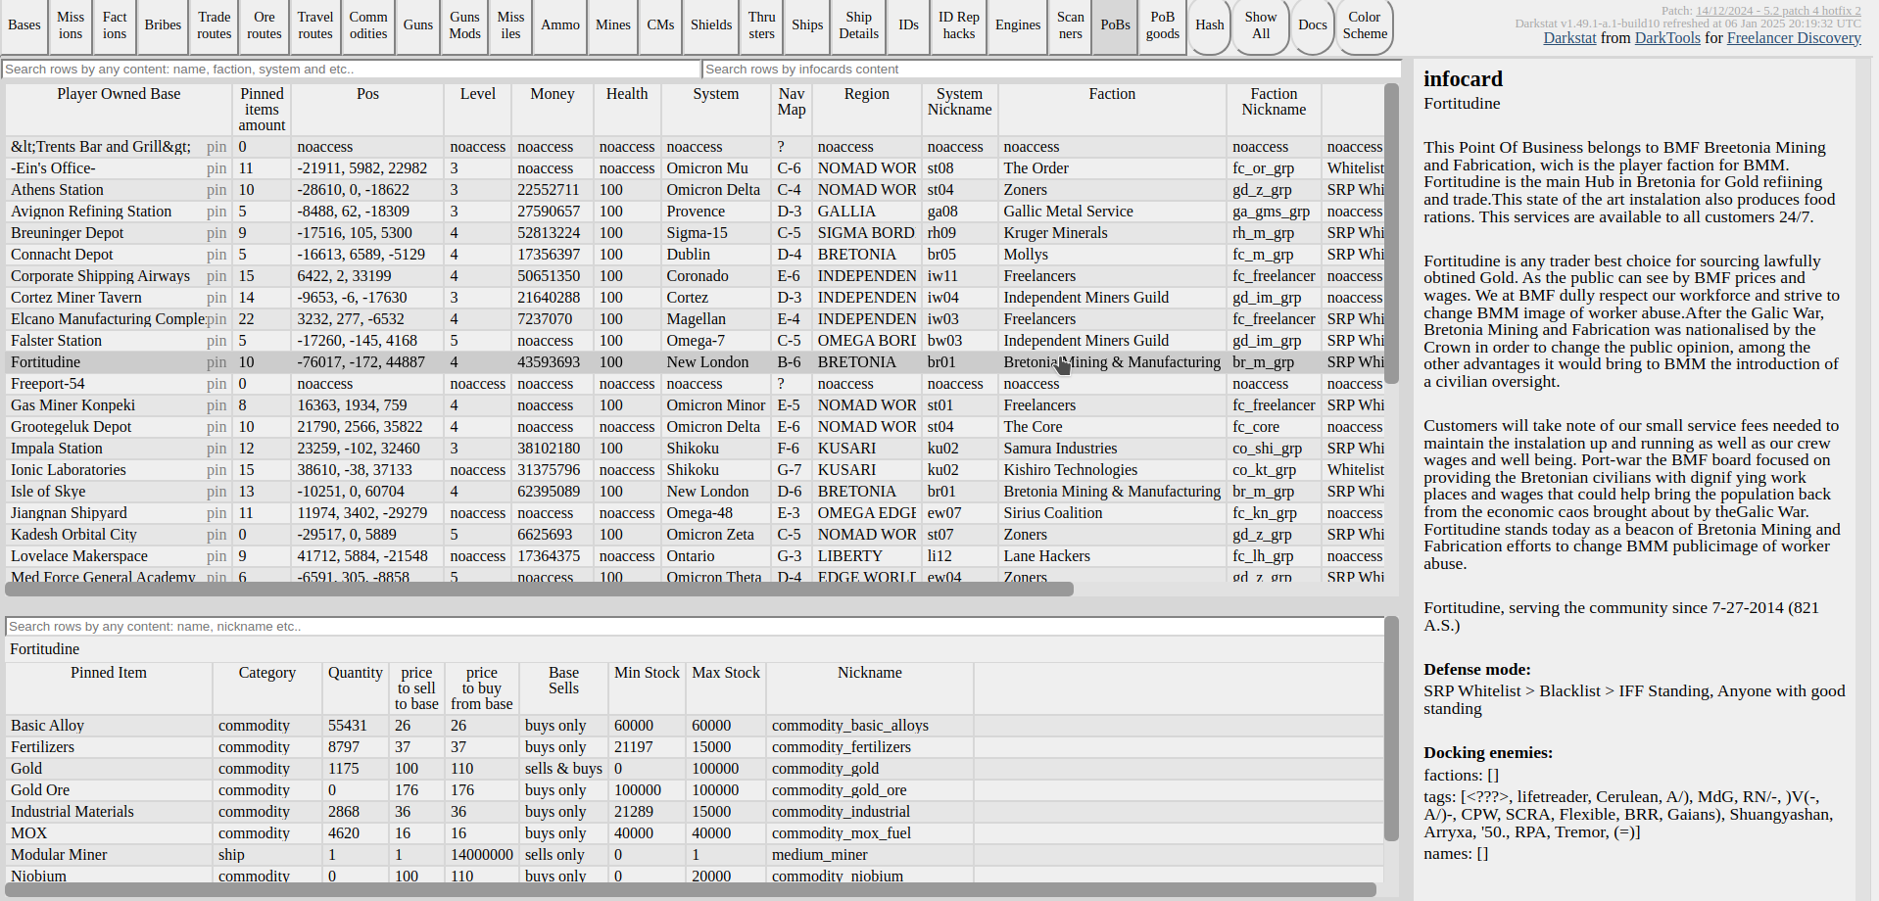This screenshot has width=1879, height=901.
Task: Open the ID Rephacks tab
Action: point(959,25)
